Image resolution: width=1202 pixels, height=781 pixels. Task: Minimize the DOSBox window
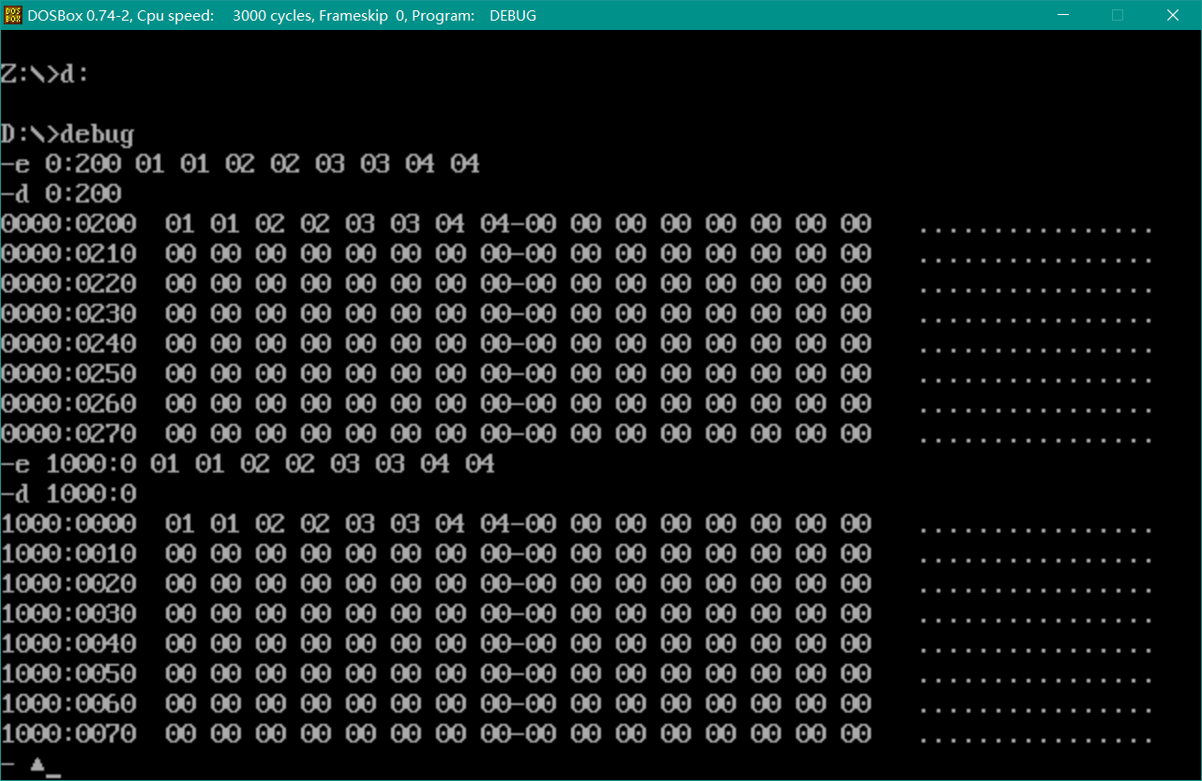coord(1062,15)
